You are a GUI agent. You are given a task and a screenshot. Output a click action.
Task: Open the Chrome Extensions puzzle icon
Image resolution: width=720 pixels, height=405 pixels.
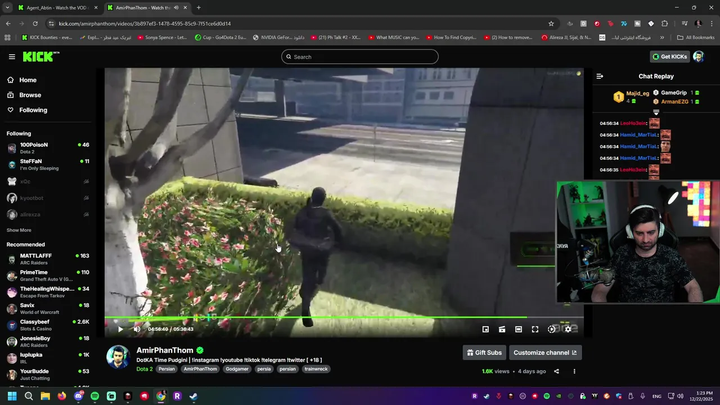pos(664,24)
